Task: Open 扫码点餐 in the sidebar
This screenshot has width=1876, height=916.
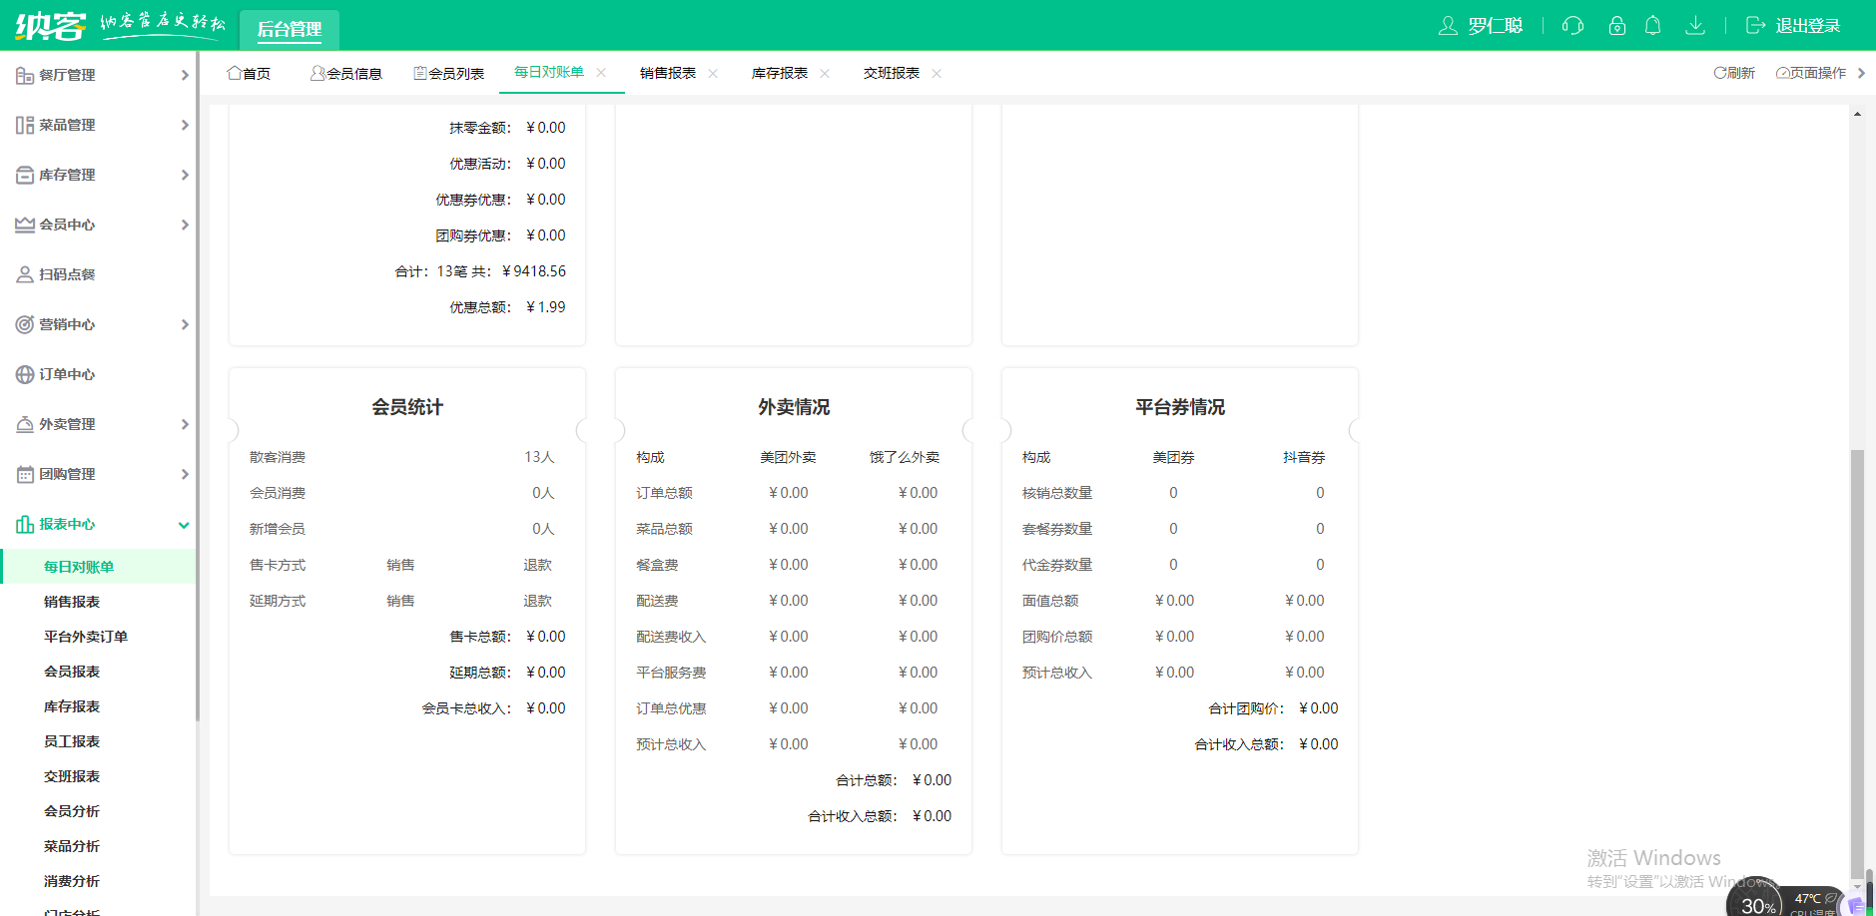Action: tap(67, 274)
